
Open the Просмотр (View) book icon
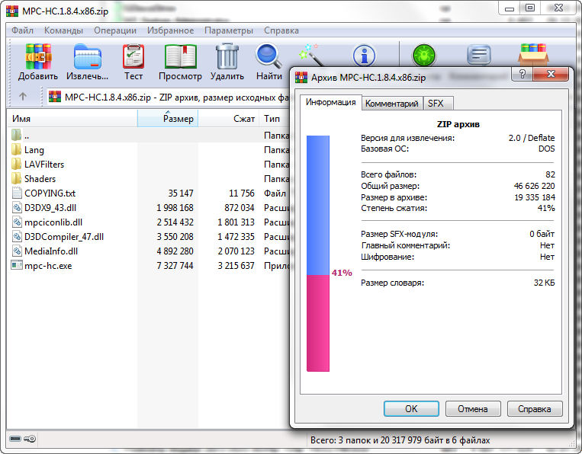[x=180, y=57]
